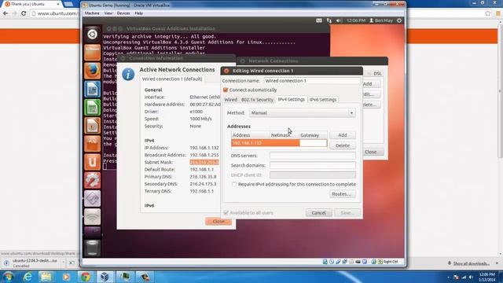Viewport: 503px width, 283px height.
Task: Click the network indicator in Ubuntu panel
Action: tap(329, 20)
